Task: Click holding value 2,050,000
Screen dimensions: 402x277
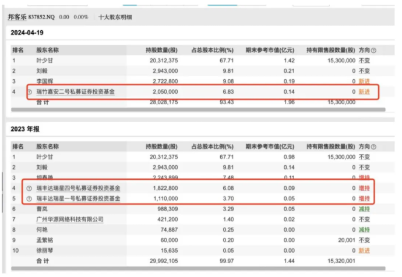Action: click(165, 91)
